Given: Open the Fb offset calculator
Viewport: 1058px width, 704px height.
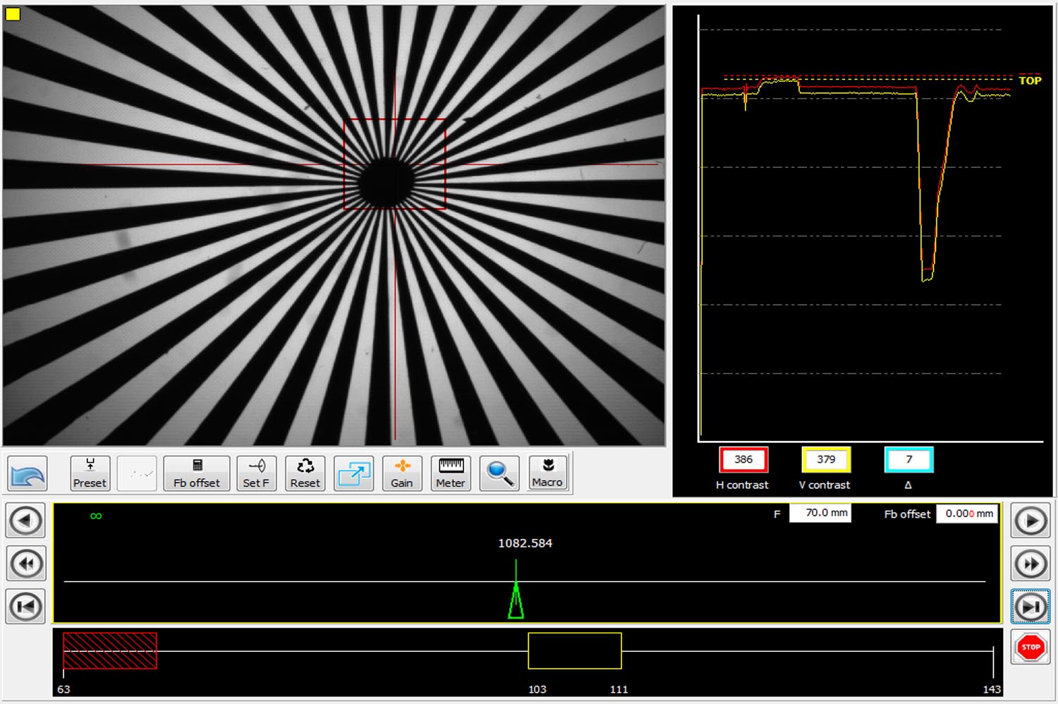Looking at the screenshot, I should 197,473.
